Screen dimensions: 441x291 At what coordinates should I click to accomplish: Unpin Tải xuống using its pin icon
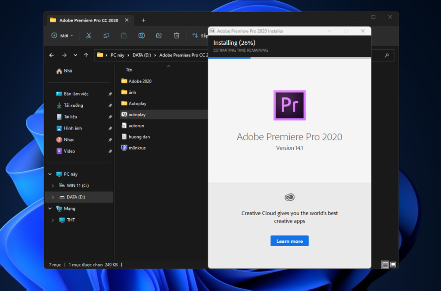pos(110,106)
